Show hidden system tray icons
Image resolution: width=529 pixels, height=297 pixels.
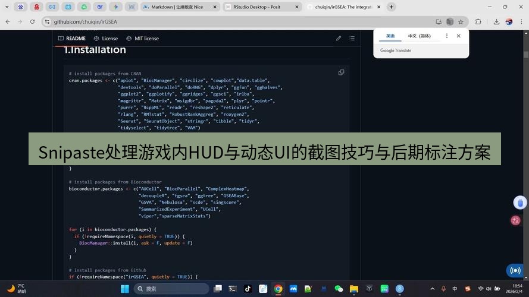[x=432, y=289]
